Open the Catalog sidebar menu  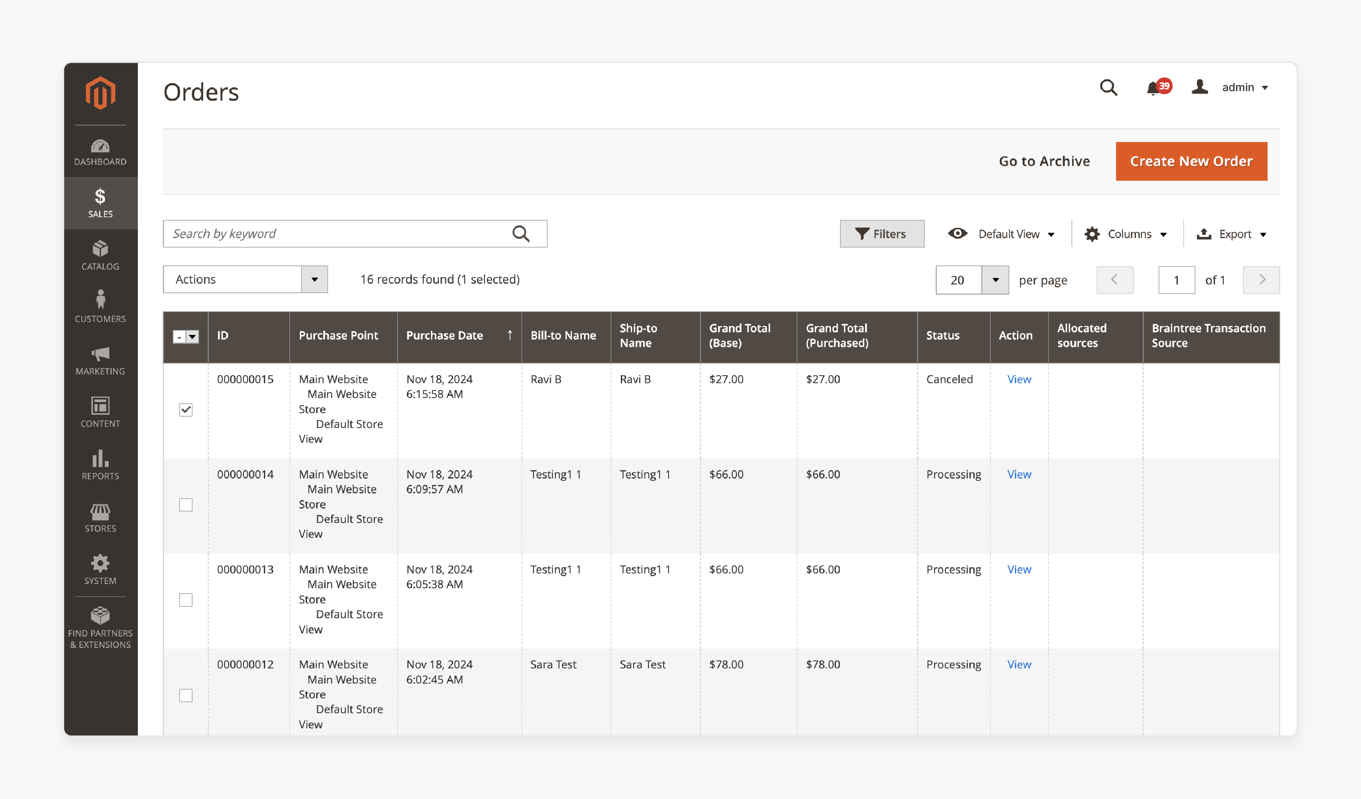101,256
